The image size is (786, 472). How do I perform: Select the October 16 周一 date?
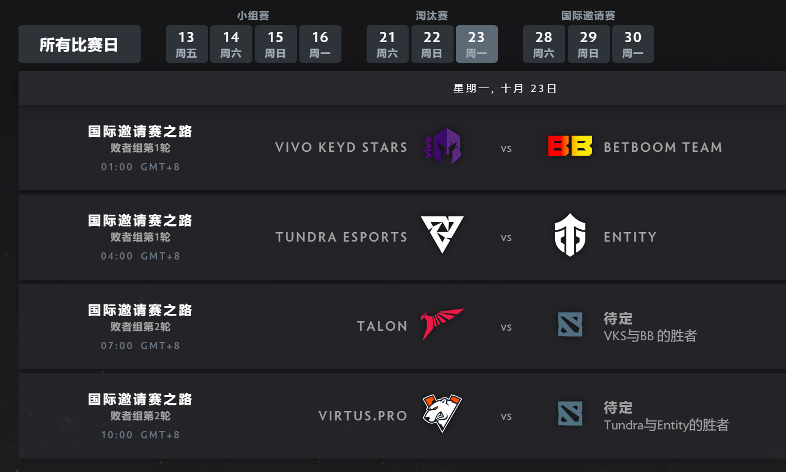tap(320, 44)
